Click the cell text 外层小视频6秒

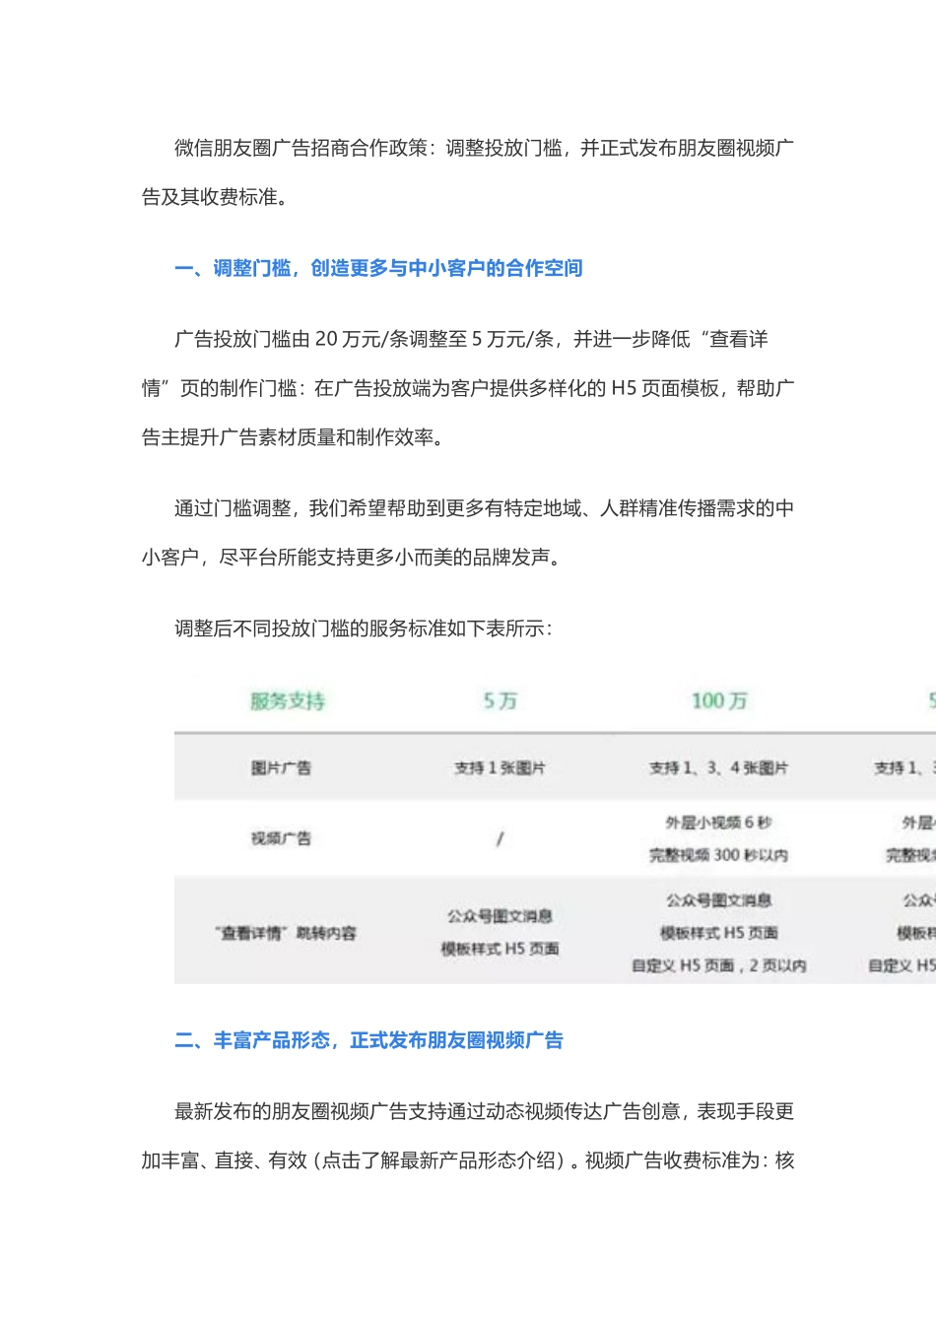tap(718, 823)
